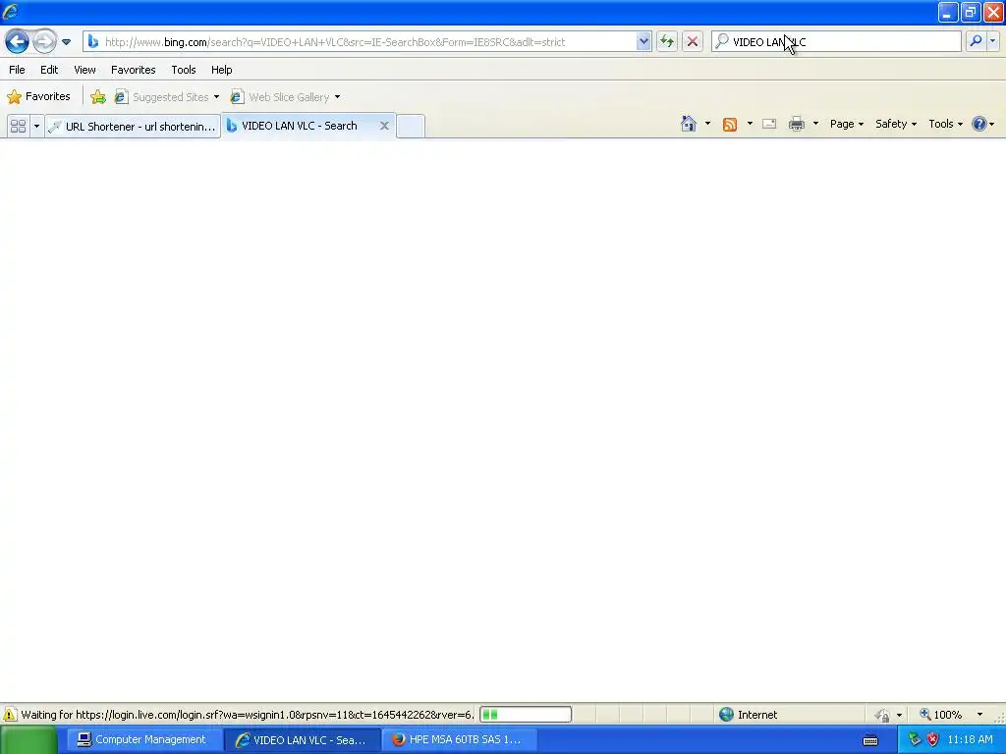Open the File menu
1006x754 pixels.
coord(17,70)
